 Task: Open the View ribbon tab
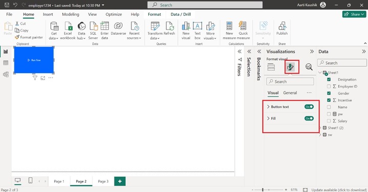pyautogui.click(x=92, y=14)
